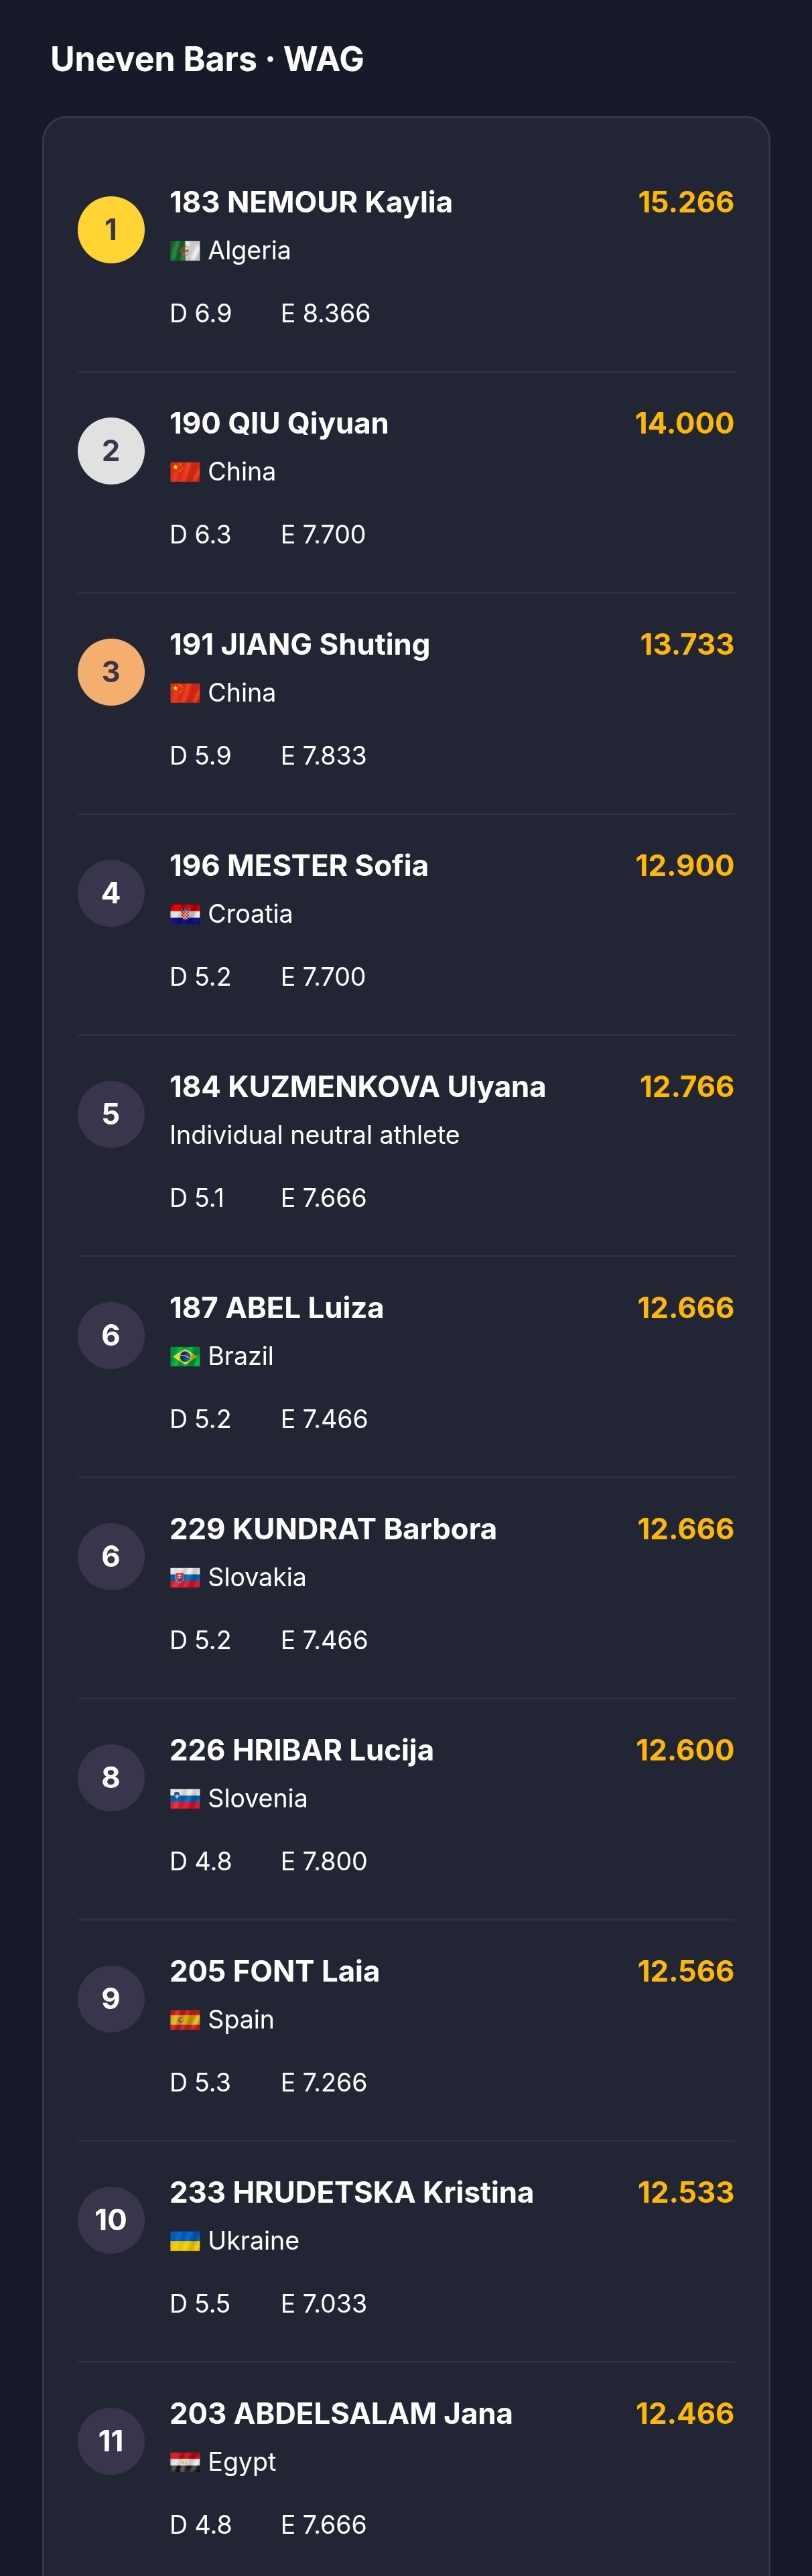Click JIANG Shuting's total score 13.733
812x2576 pixels.
(686, 644)
